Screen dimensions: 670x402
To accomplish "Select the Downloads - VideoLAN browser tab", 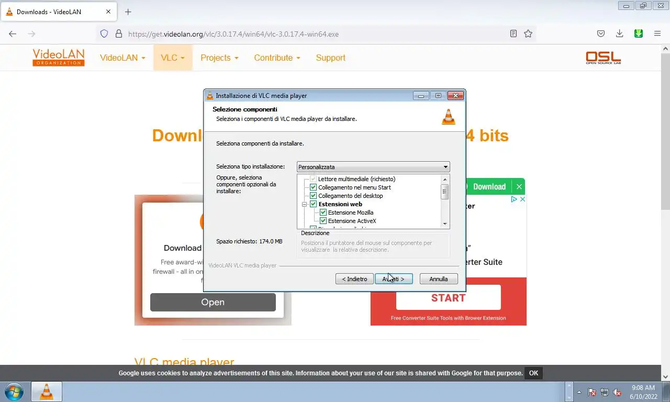I will click(x=59, y=12).
